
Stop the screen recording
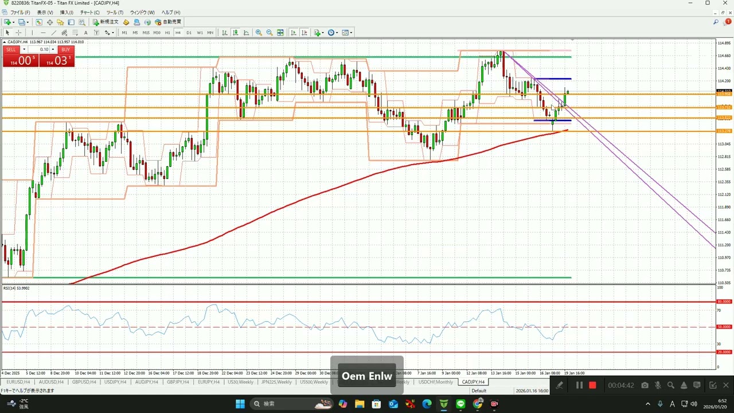(x=592, y=385)
